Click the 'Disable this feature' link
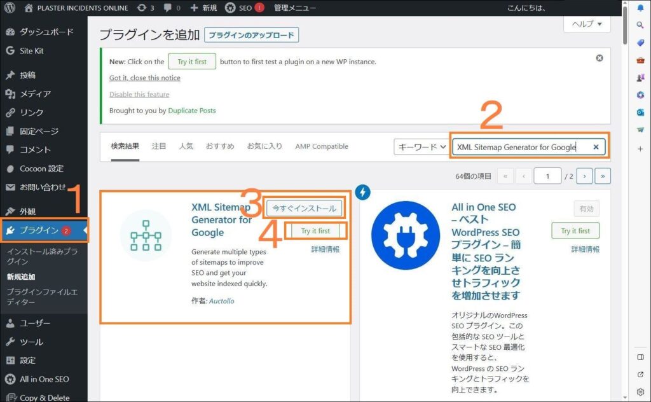Viewport: 651px width, 402px height. 139,95
